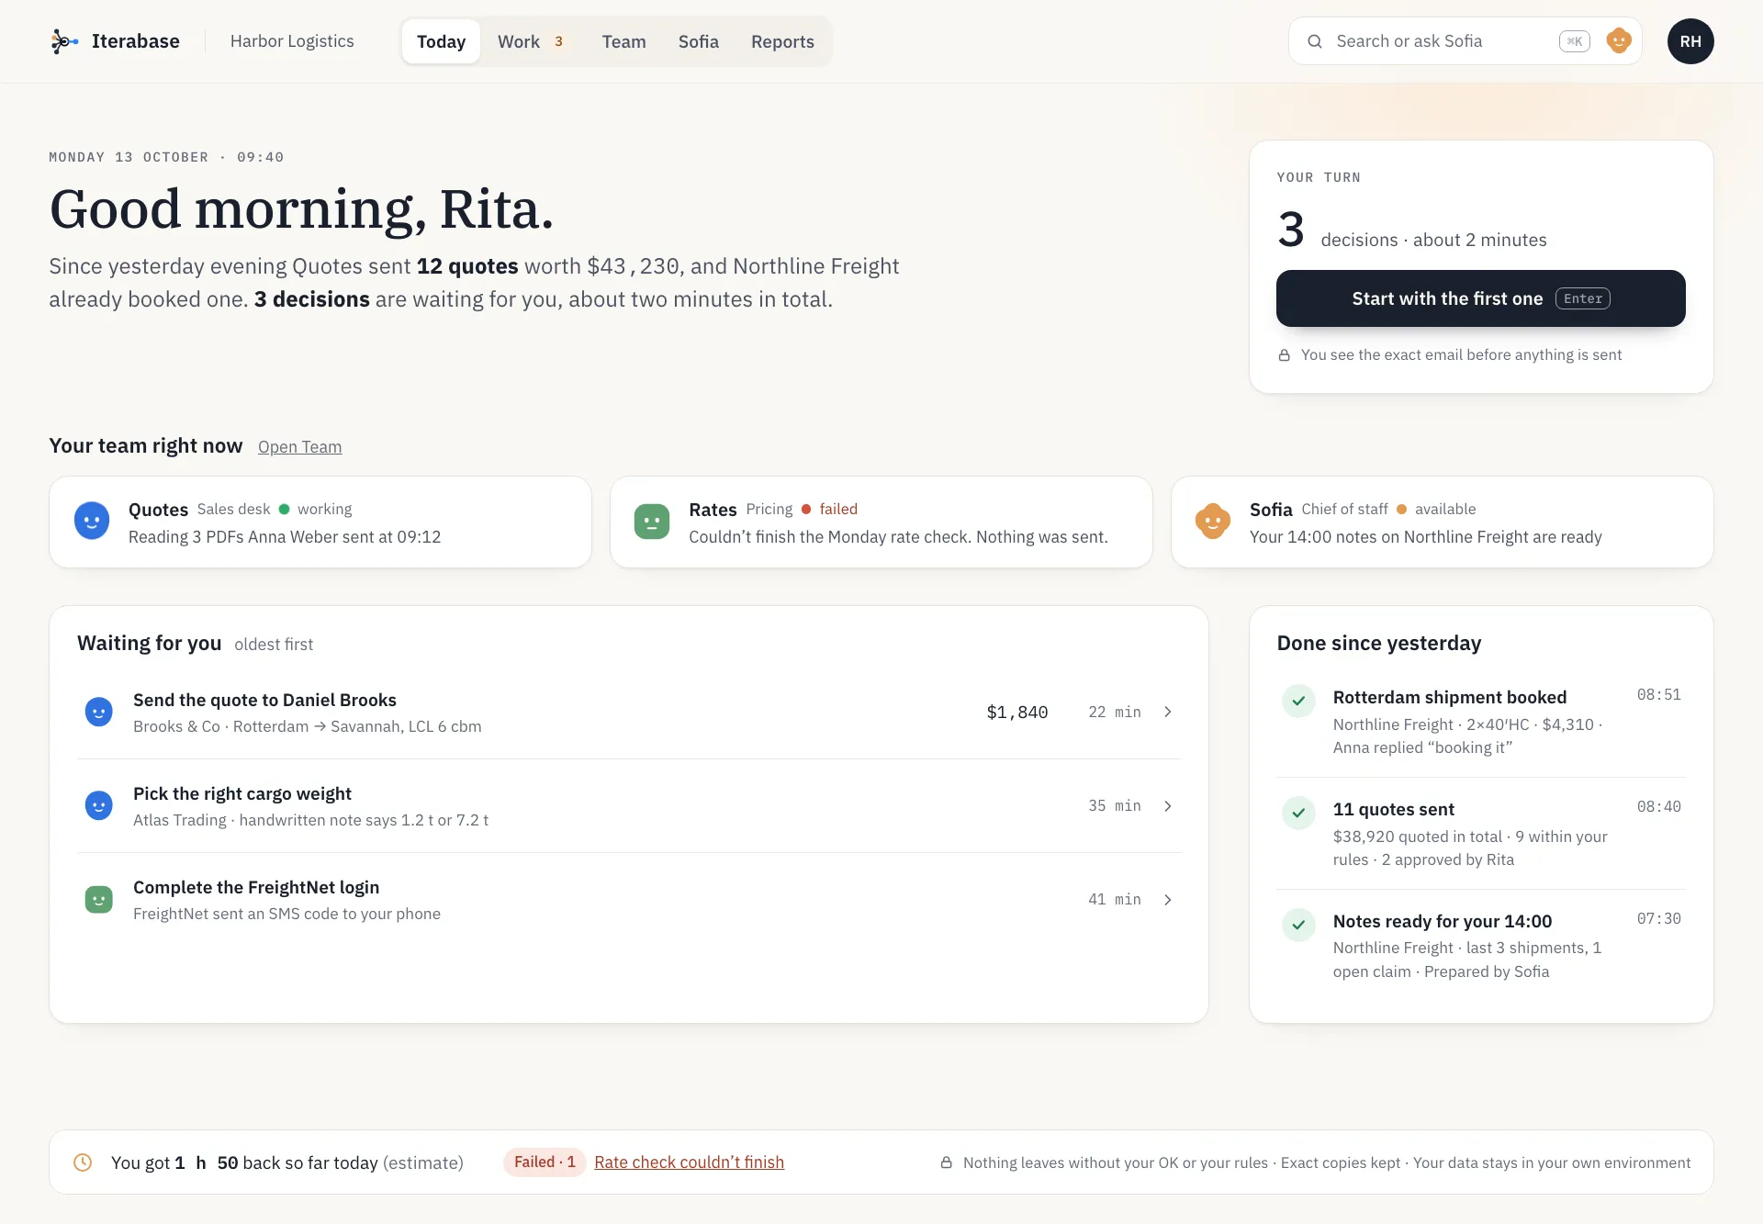Screen dimensions: 1763x1224
Task: Click the lock icon beside footer privacy note
Action: (x=946, y=1162)
